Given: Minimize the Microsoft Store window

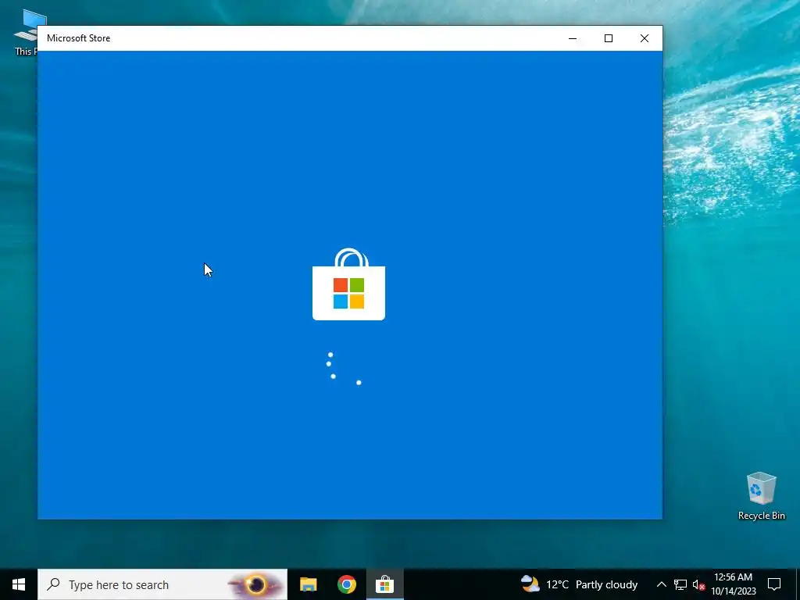Looking at the screenshot, I should pyautogui.click(x=573, y=38).
